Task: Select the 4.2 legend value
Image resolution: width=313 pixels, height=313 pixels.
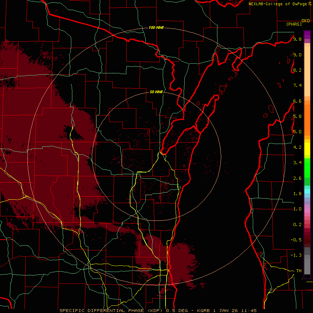Action: (x=297, y=147)
